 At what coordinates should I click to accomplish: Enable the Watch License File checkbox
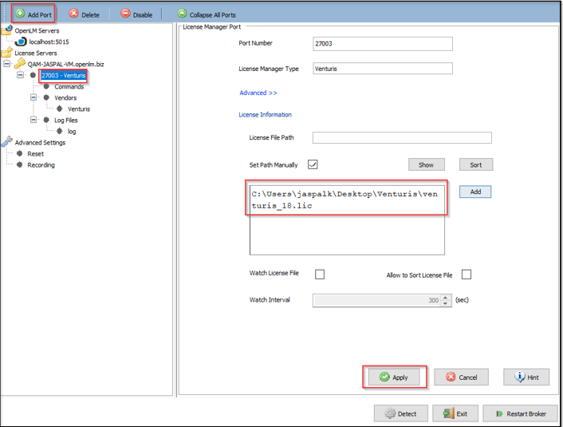pyautogui.click(x=320, y=275)
